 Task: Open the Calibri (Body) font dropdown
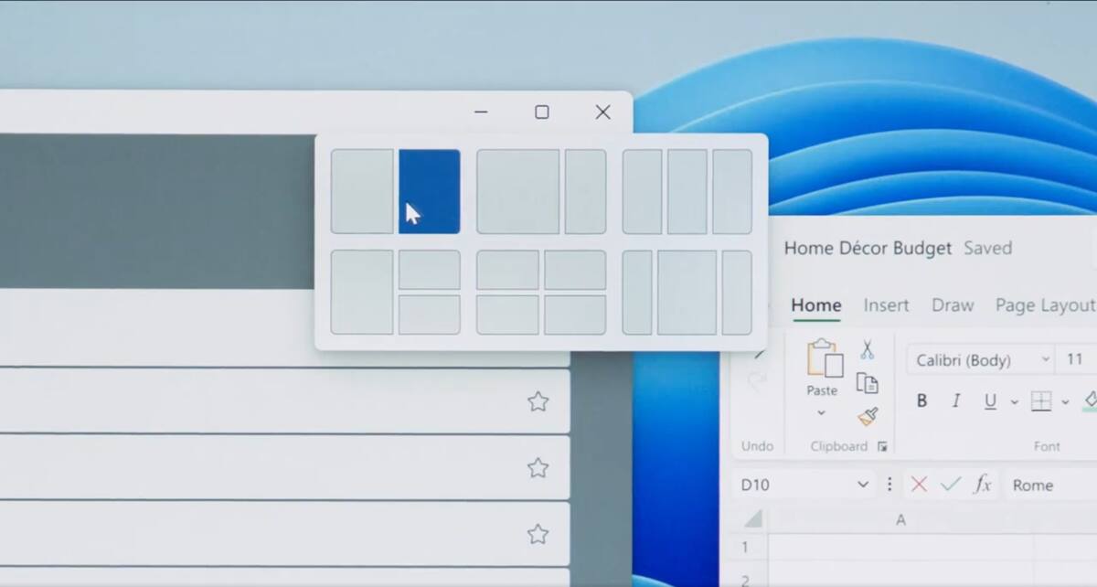point(1046,360)
